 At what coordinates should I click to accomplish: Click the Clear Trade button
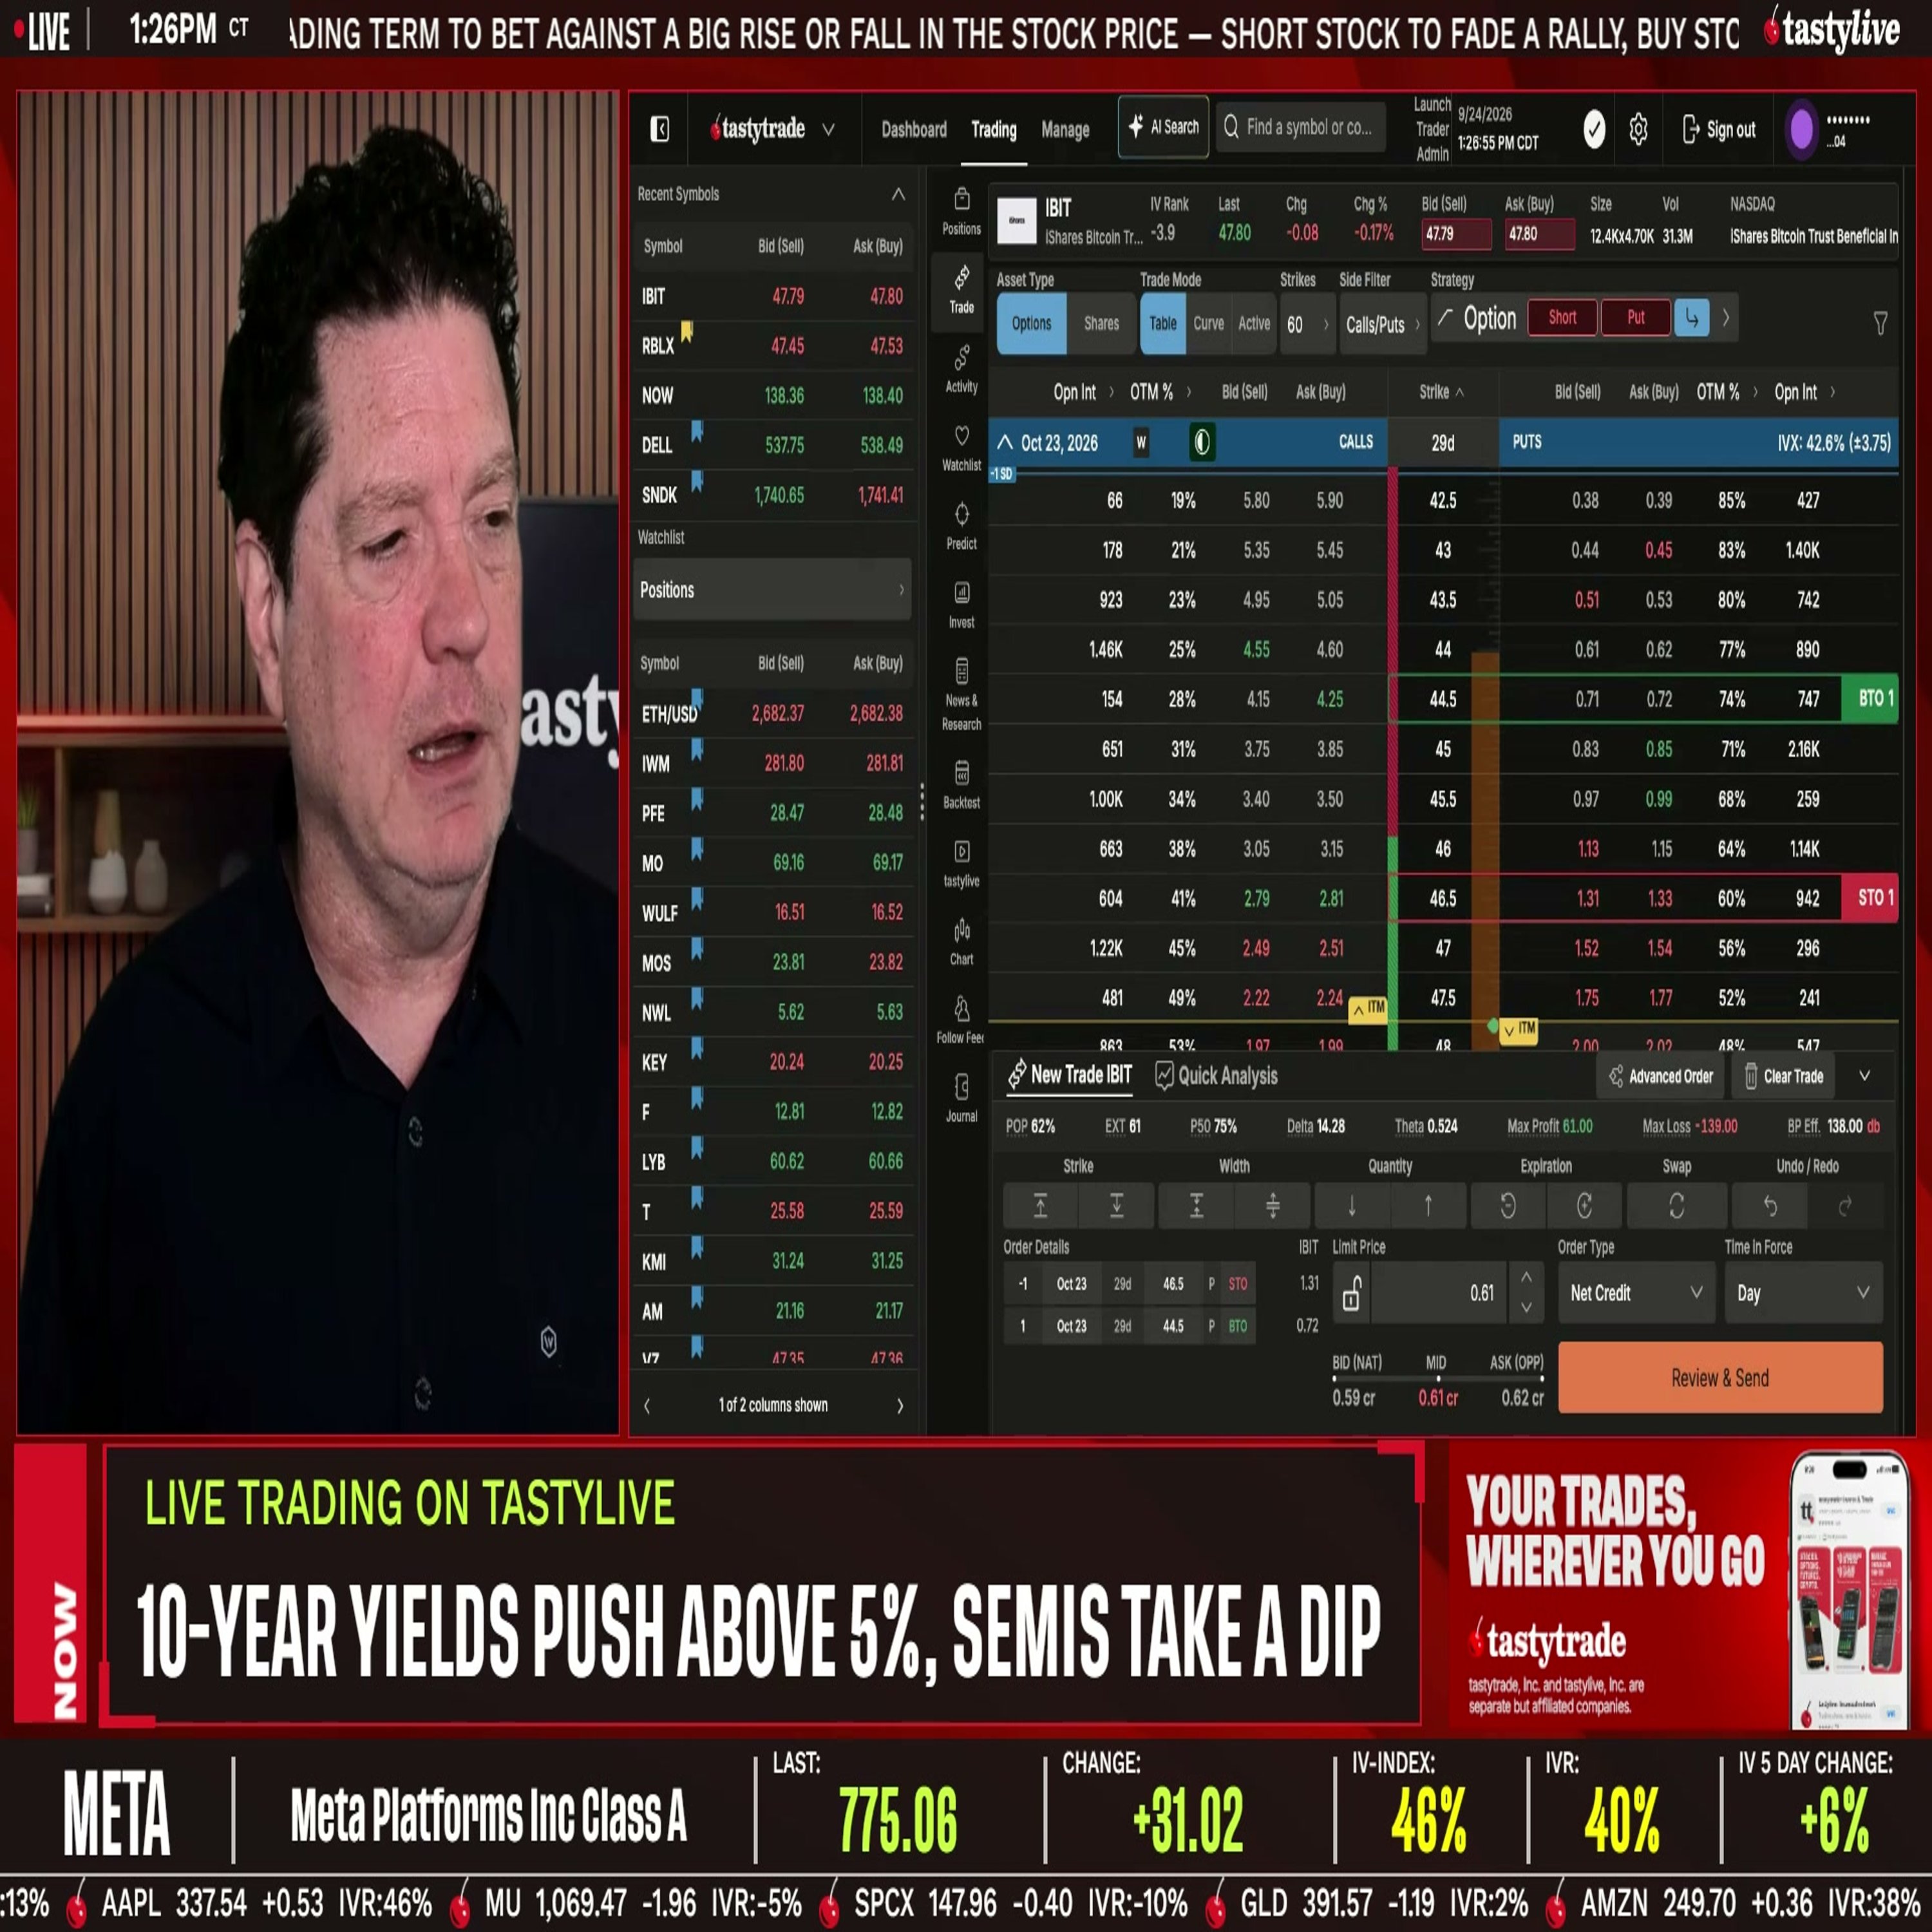(1784, 1076)
